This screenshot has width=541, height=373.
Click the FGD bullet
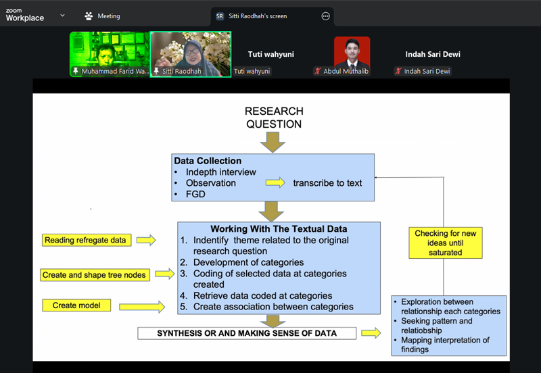coord(195,194)
